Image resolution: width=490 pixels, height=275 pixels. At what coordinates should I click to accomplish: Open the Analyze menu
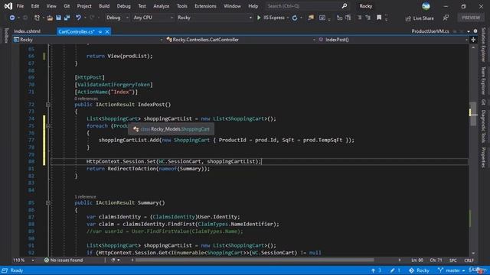click(162, 6)
